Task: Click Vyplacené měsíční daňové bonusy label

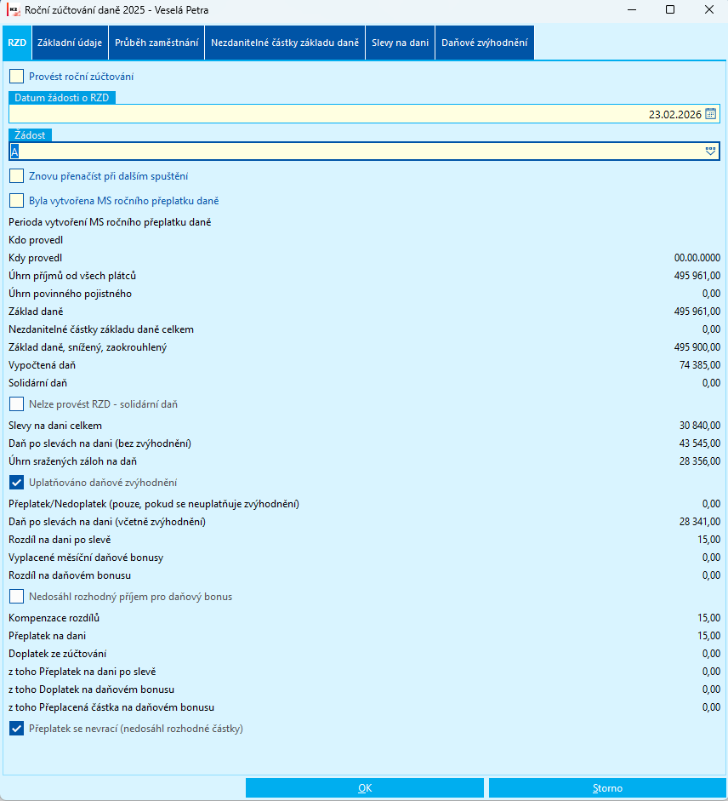Action: (86, 558)
